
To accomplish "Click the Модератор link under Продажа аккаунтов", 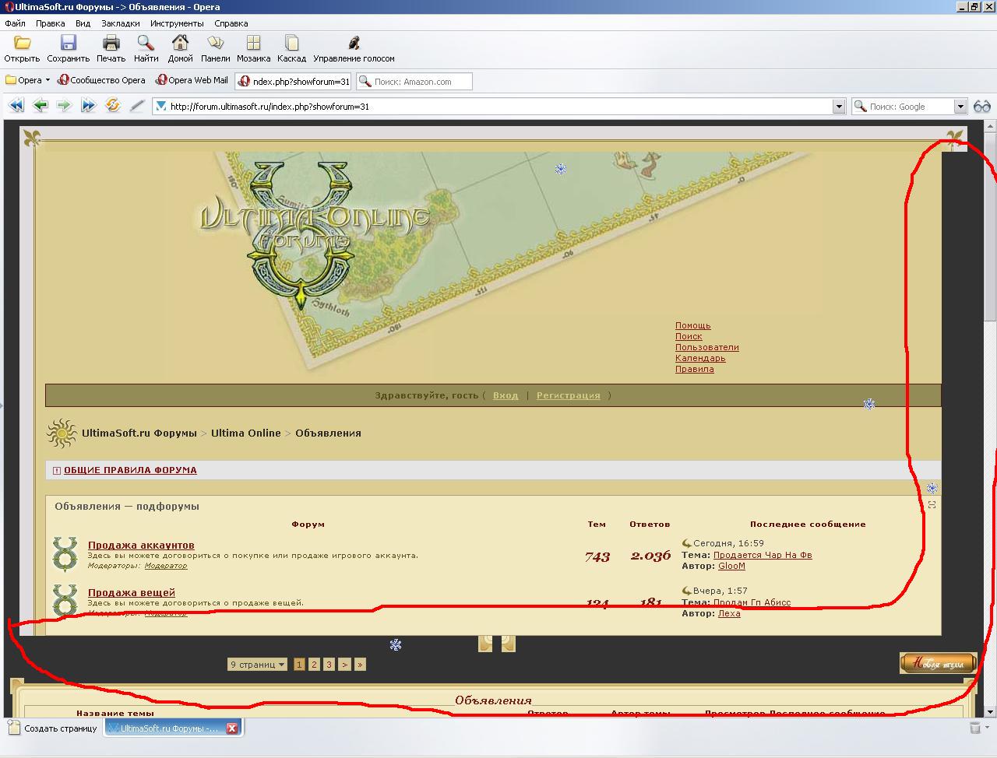I will (166, 566).
